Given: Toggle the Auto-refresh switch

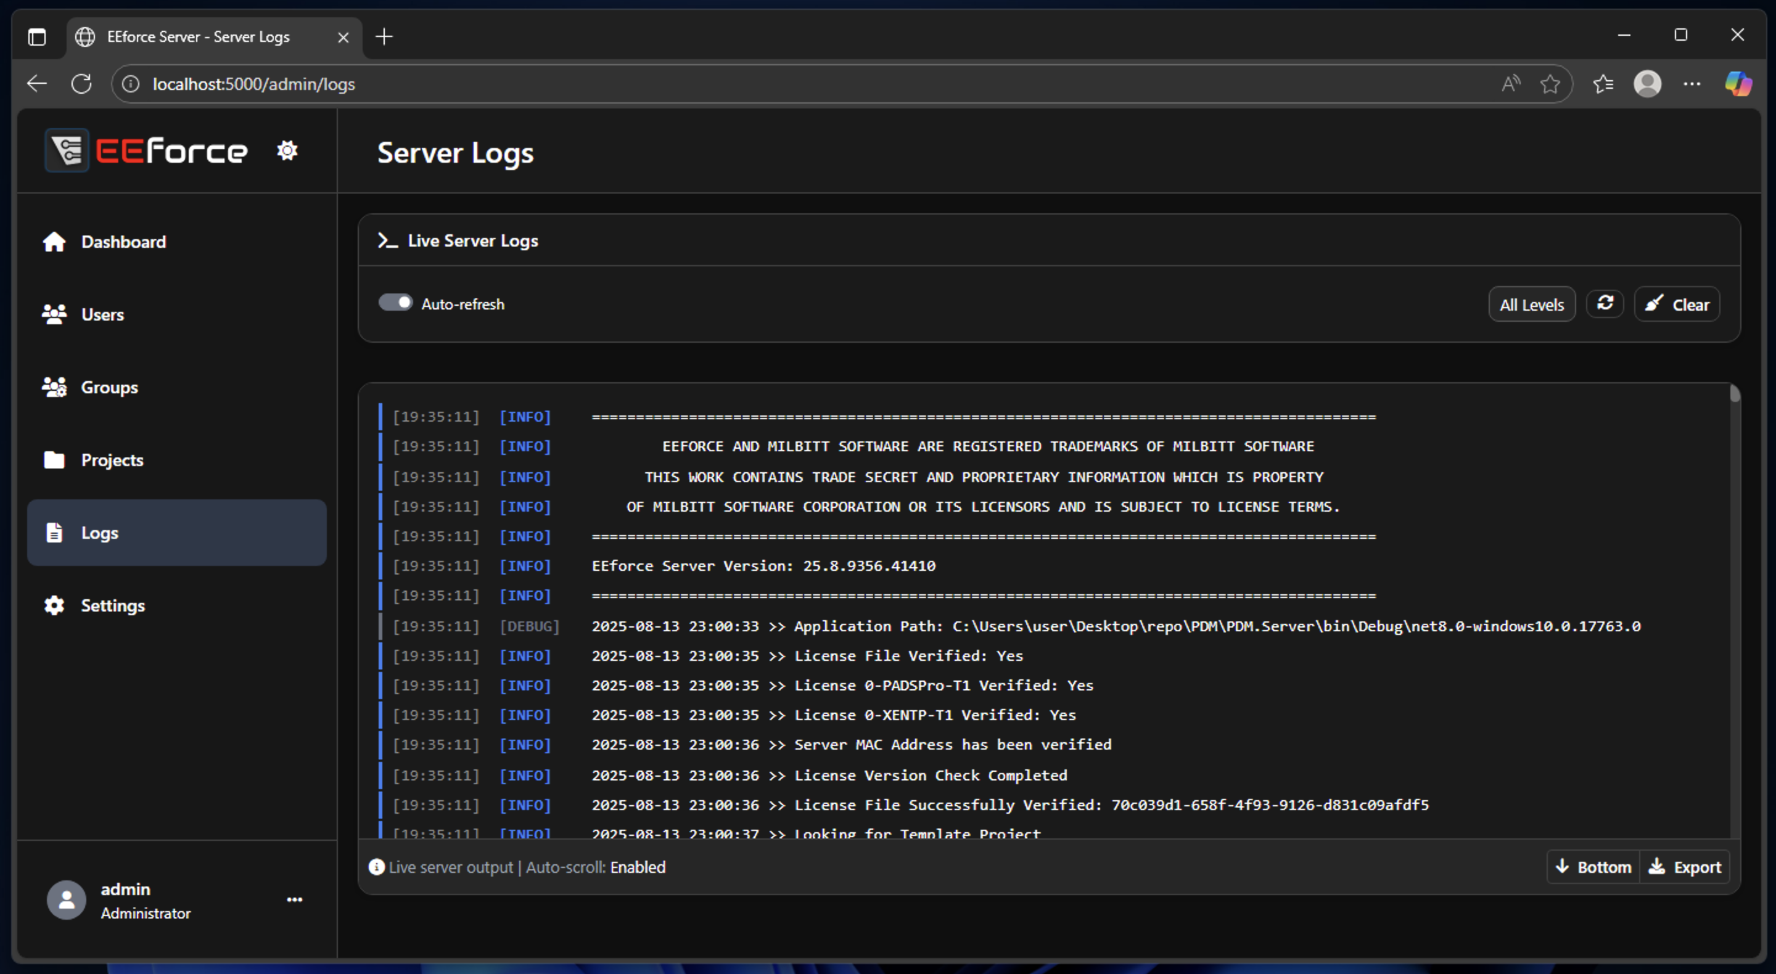Looking at the screenshot, I should pos(395,303).
